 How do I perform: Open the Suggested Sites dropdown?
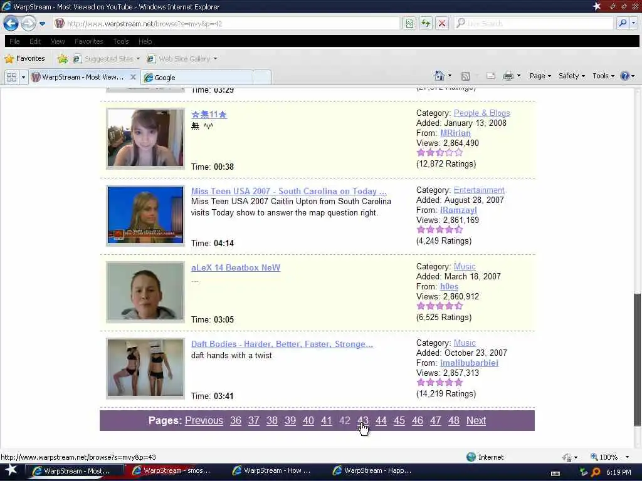(107, 59)
